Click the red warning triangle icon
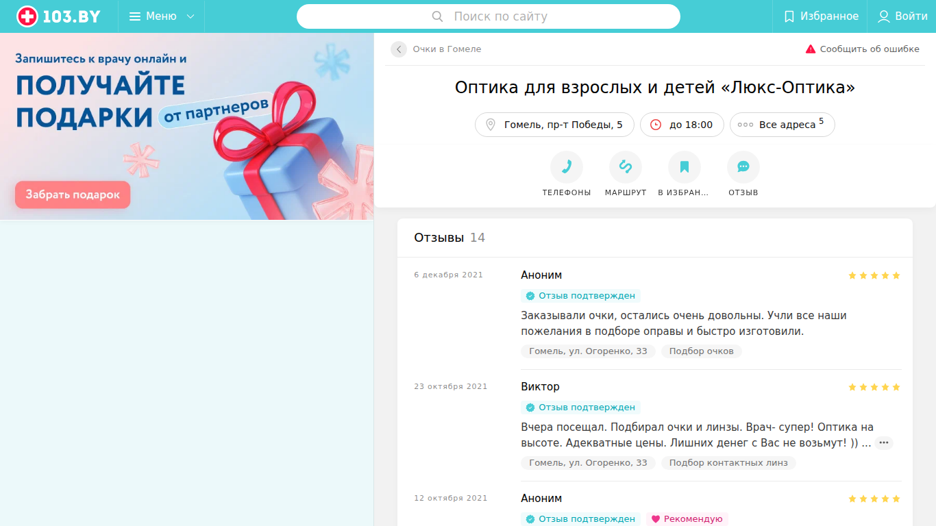The image size is (936, 526). [x=811, y=49]
